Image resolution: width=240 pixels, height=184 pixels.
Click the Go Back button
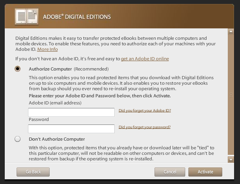[33, 172]
